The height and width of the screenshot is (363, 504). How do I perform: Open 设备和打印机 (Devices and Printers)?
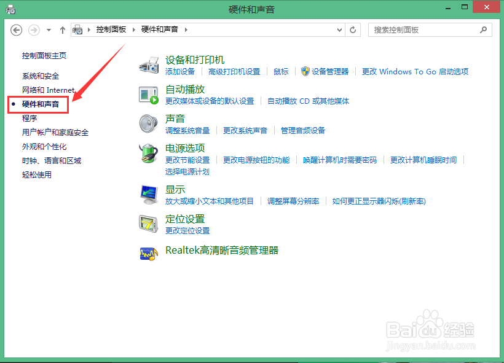point(195,60)
